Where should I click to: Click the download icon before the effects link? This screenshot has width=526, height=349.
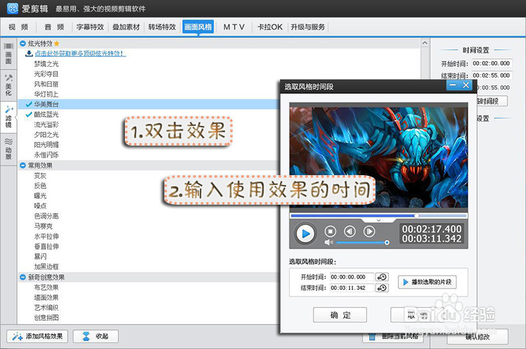tap(29, 54)
